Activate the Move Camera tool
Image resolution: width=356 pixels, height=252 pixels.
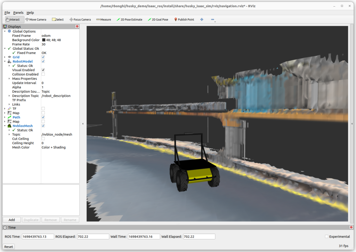pyautogui.click(x=35, y=19)
